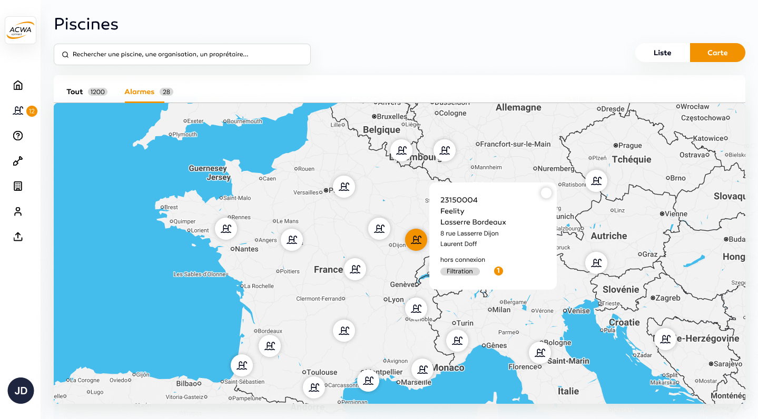Close the pool info popup
This screenshot has width=758, height=419.
(546, 193)
